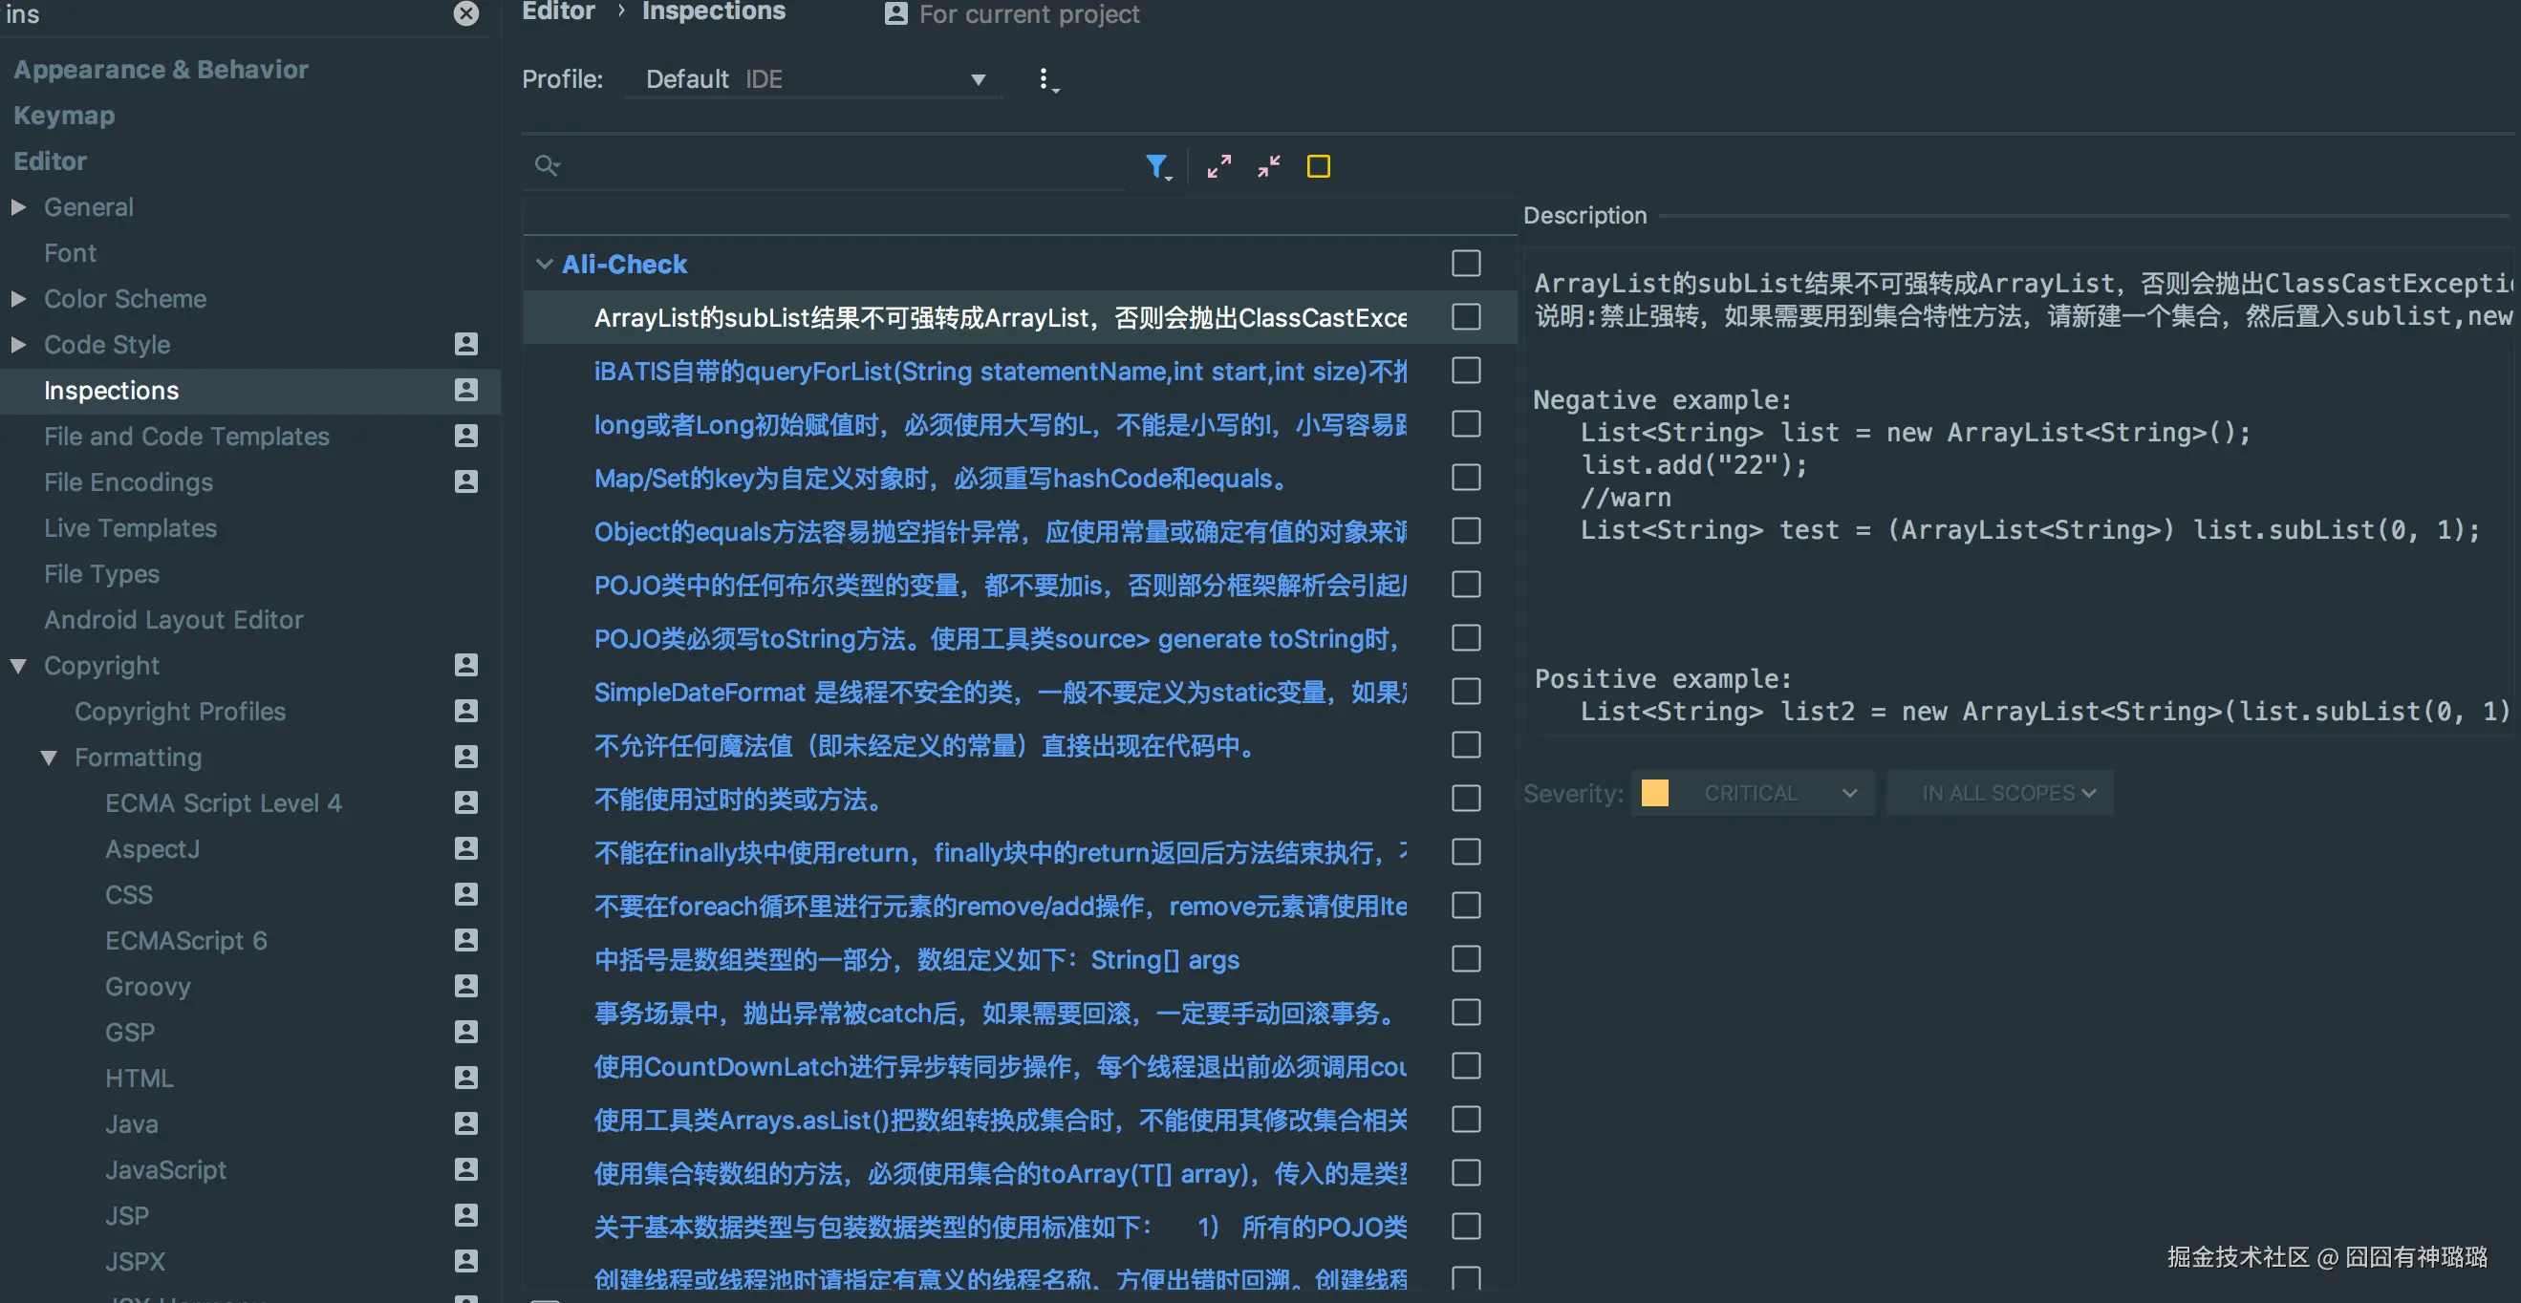Clear the settings search with X icon

[x=466, y=13]
